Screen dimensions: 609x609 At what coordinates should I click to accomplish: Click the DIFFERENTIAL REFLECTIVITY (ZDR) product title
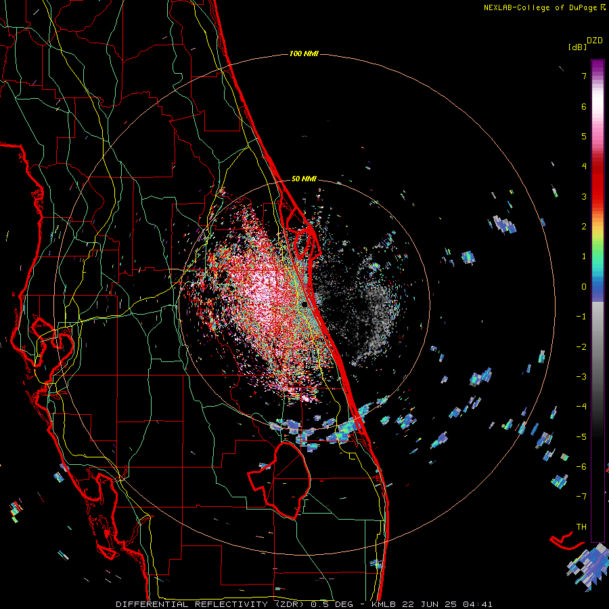point(210,604)
